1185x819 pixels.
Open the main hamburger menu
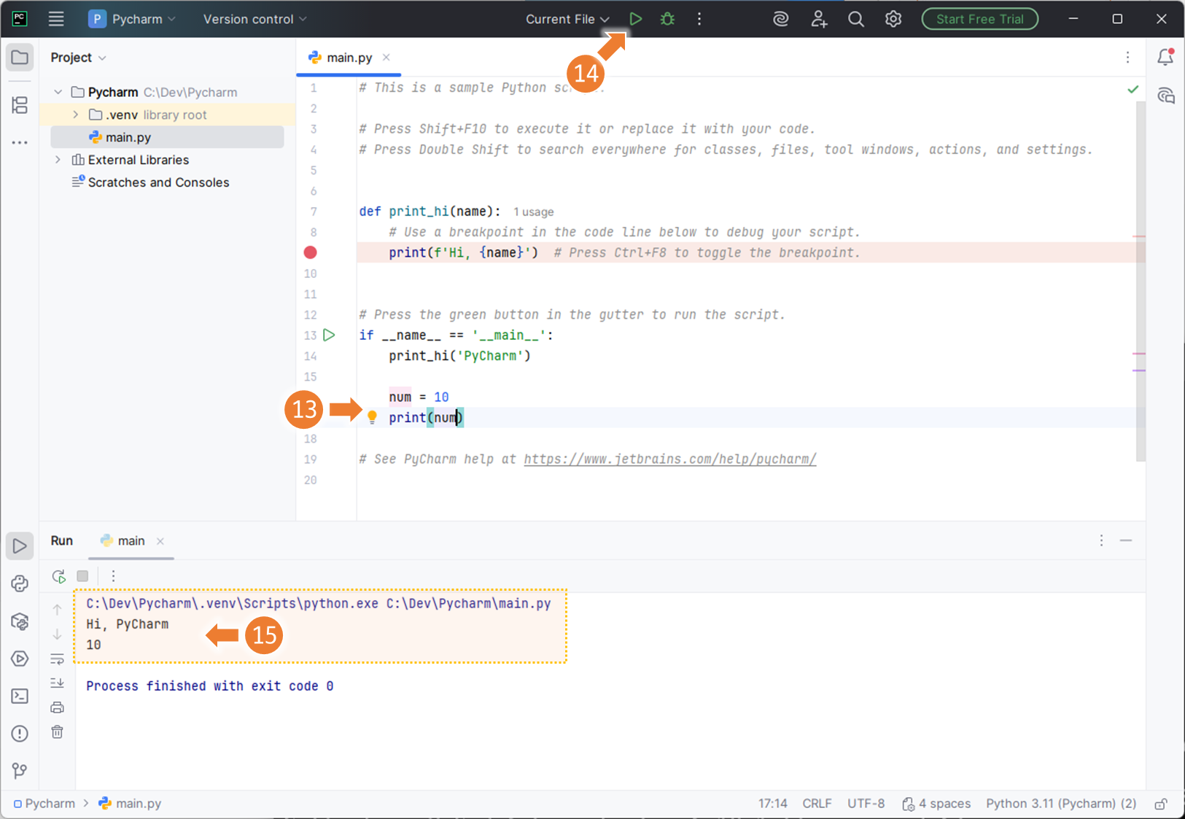56,19
